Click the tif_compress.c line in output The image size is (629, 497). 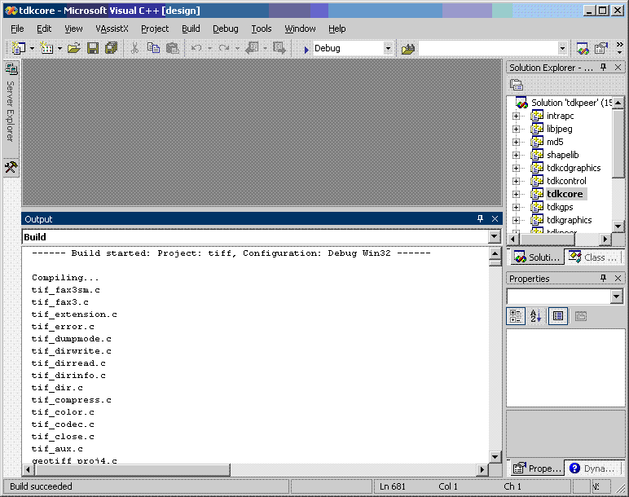click(x=72, y=400)
